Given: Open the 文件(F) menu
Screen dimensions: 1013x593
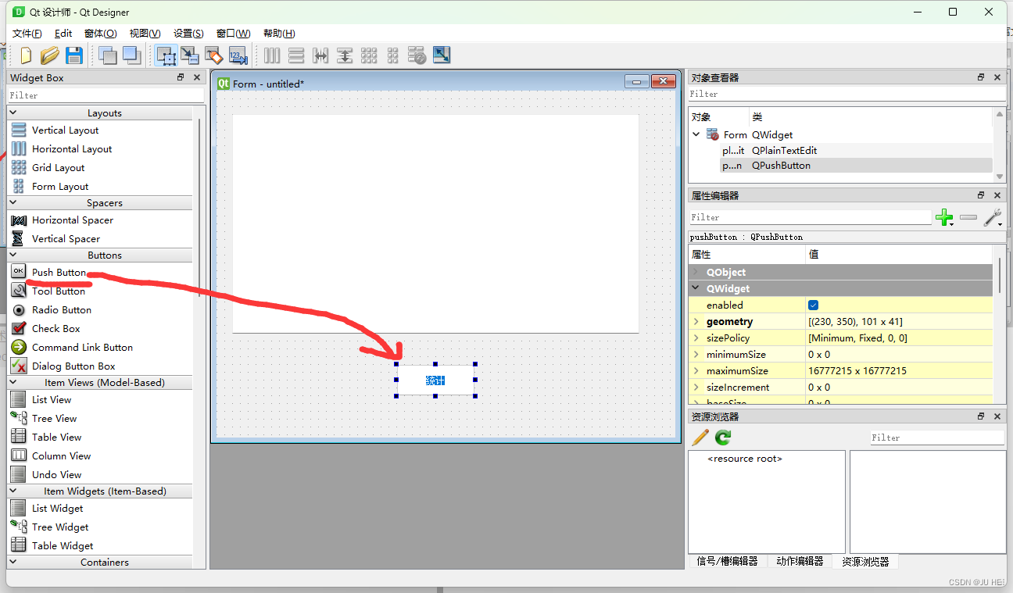Looking at the screenshot, I should [x=27, y=33].
